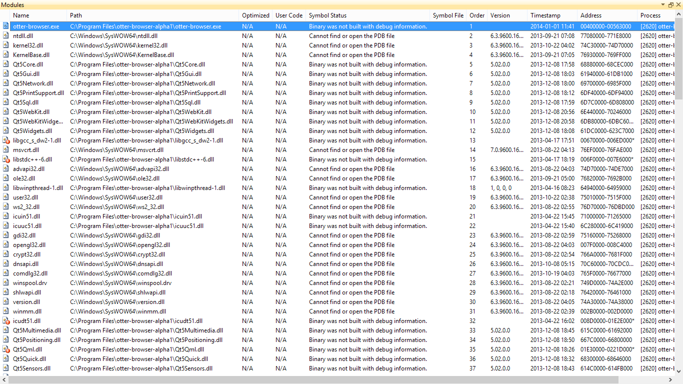The width and height of the screenshot is (683, 384).
Task: Select the gdi32.dll module name
Action: (x=24, y=235)
